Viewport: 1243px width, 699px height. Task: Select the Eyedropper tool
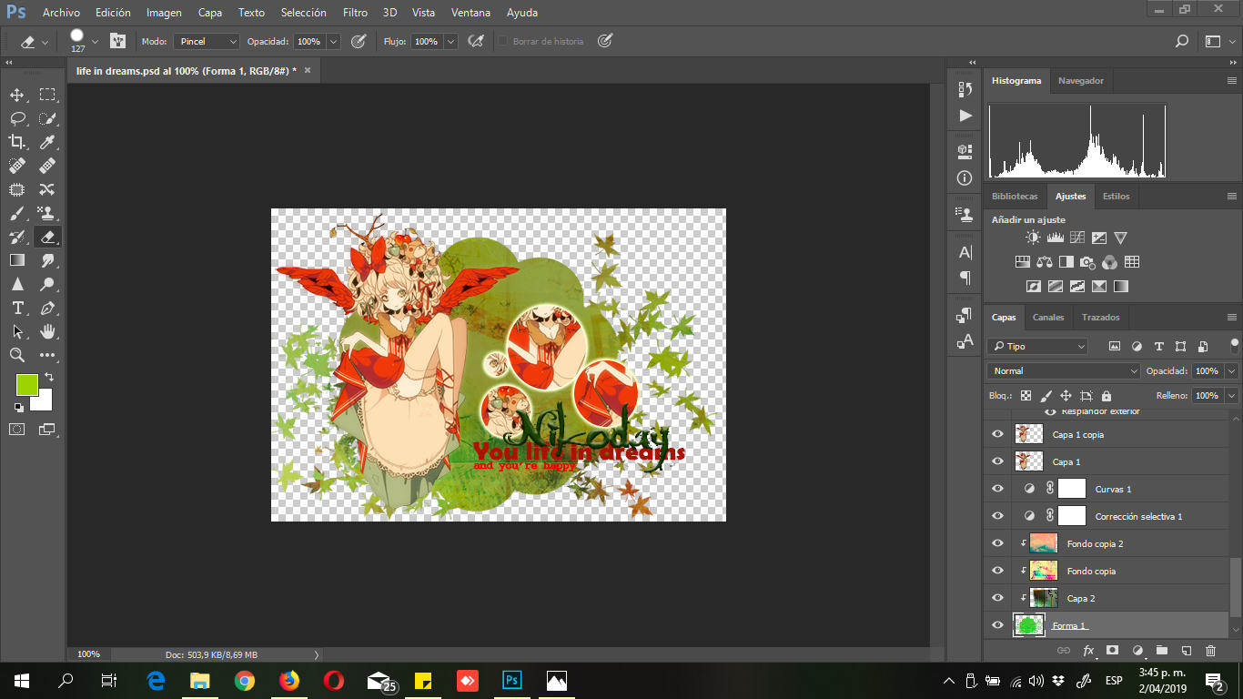click(x=47, y=142)
